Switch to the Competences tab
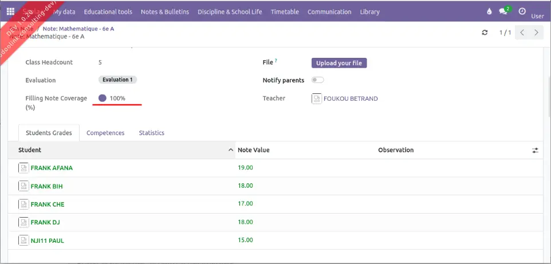Image resolution: width=551 pixels, height=264 pixels. (105, 133)
